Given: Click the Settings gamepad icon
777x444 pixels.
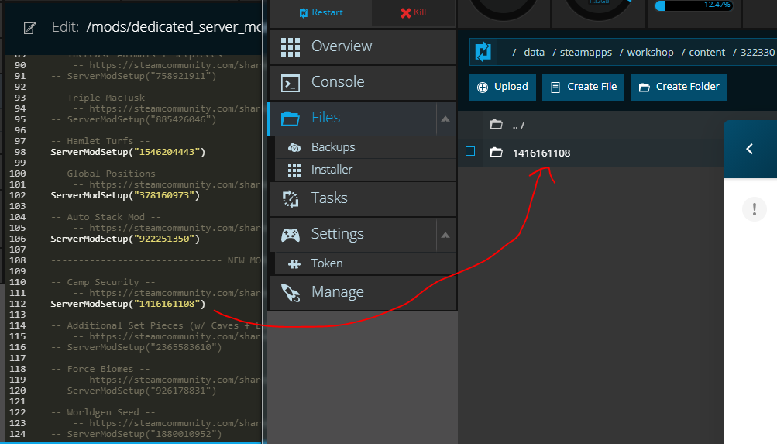Looking at the screenshot, I should click(x=291, y=234).
